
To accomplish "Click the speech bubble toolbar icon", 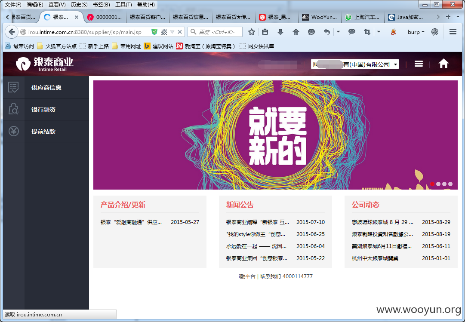I will point(352,32).
